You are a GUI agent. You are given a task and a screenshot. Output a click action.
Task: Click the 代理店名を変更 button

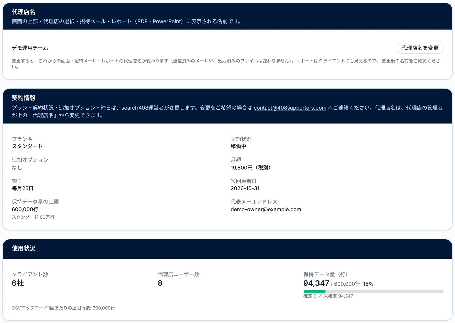(x=420, y=48)
